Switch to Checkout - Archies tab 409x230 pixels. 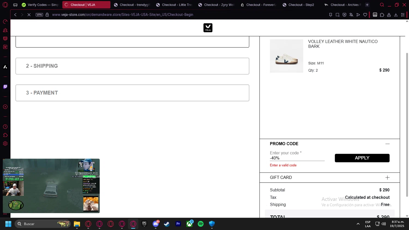click(343, 5)
